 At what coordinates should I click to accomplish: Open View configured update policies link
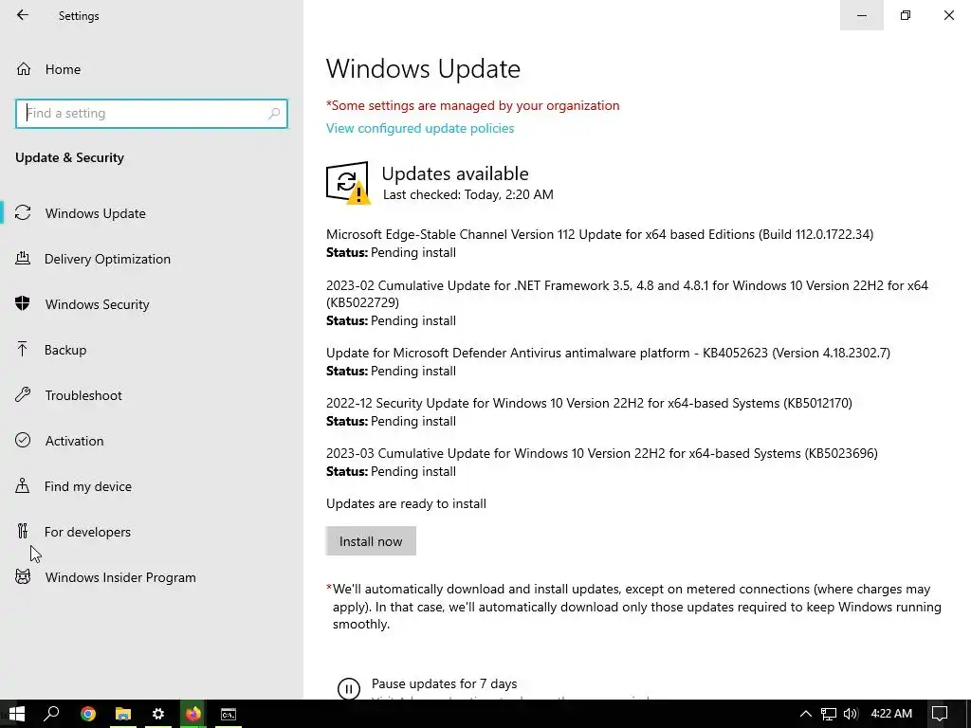420,128
